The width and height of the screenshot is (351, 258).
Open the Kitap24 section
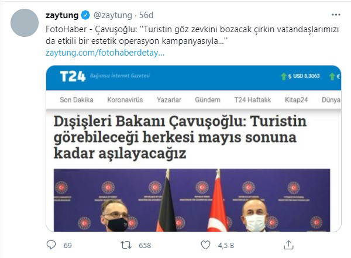click(297, 100)
